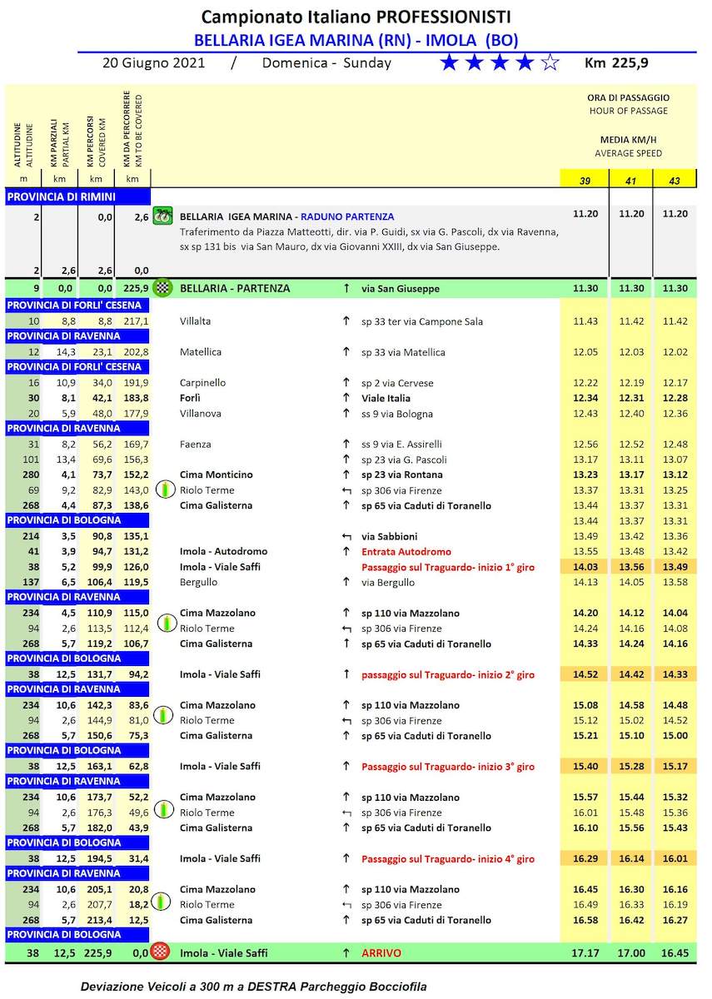Viewport: 712px width, 999px height.
Task: Select the 41 average speed column header
Action: 631,180
